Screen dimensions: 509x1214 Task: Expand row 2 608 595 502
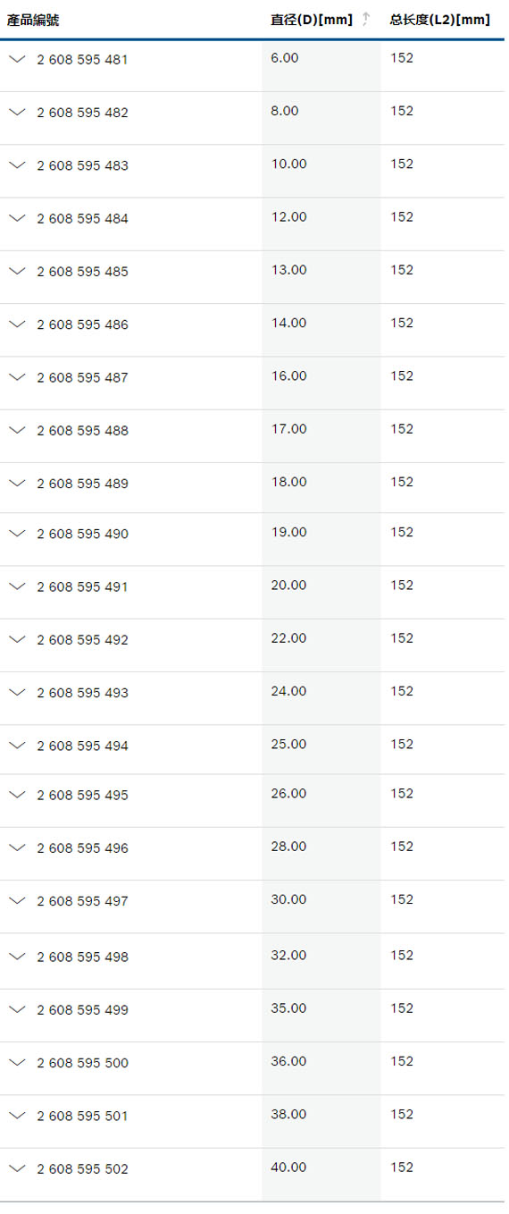click(17, 1168)
